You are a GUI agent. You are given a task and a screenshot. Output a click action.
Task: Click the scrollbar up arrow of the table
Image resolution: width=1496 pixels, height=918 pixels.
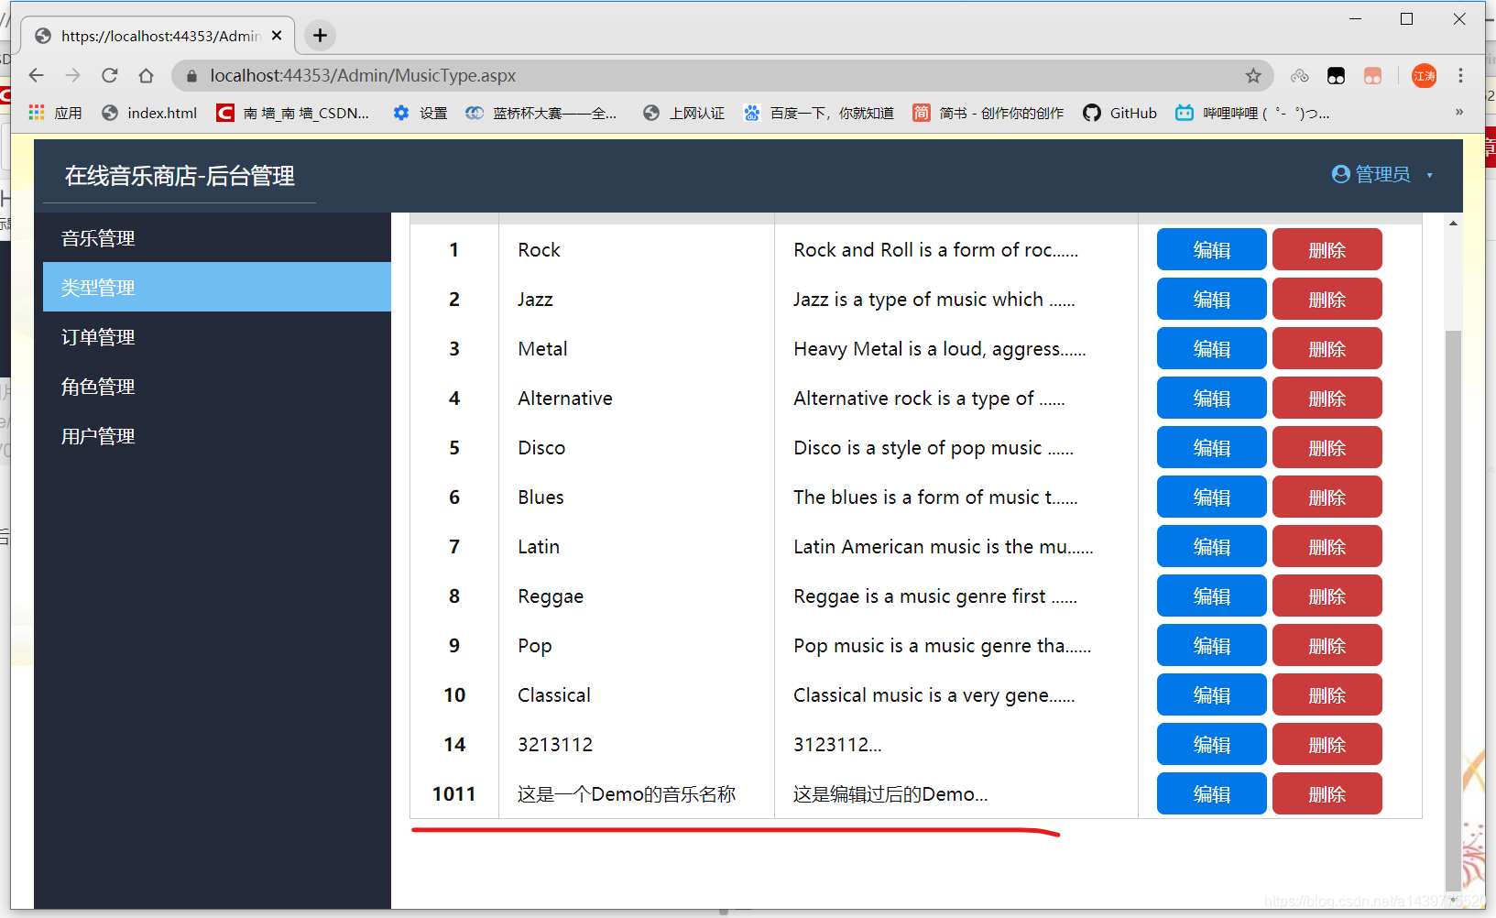tap(1453, 223)
